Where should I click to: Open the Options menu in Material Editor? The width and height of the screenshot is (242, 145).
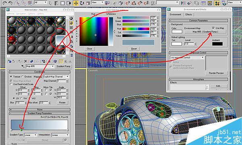(31, 14)
